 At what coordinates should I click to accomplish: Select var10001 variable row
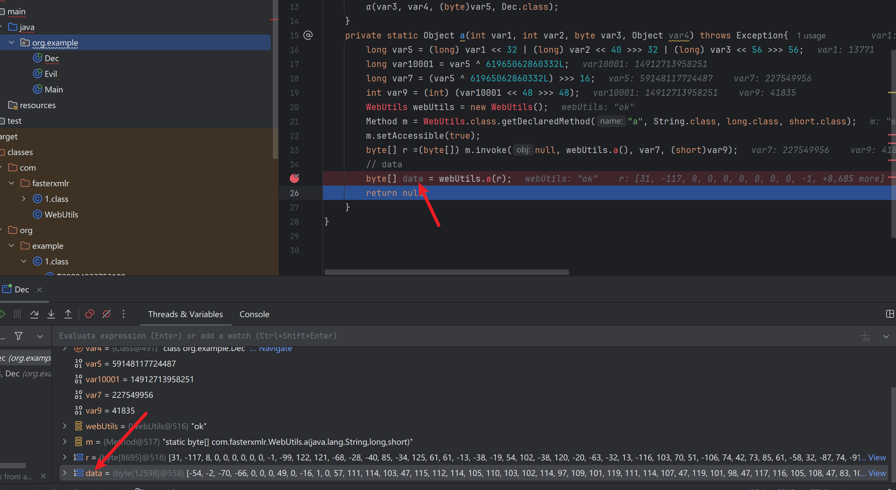[x=473, y=380]
